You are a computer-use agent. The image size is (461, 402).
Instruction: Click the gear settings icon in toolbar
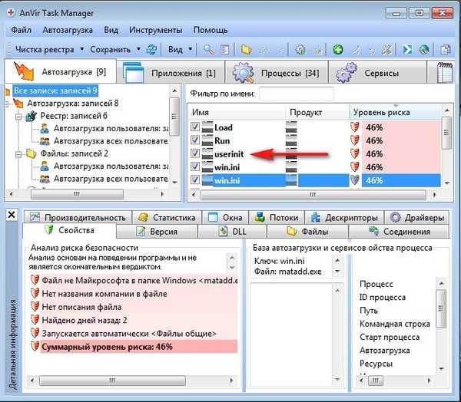(300, 49)
